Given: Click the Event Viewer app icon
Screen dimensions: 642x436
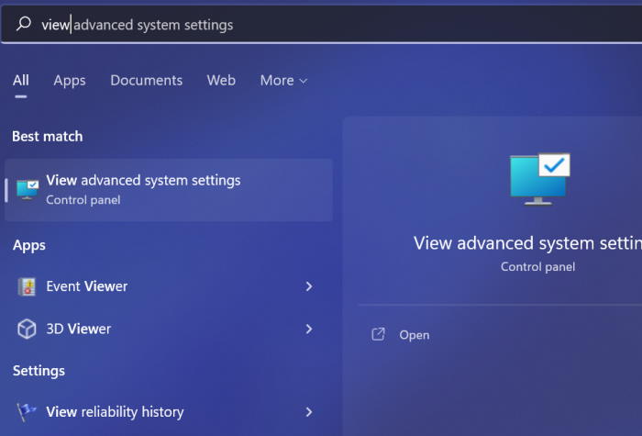Looking at the screenshot, I should coord(27,286).
